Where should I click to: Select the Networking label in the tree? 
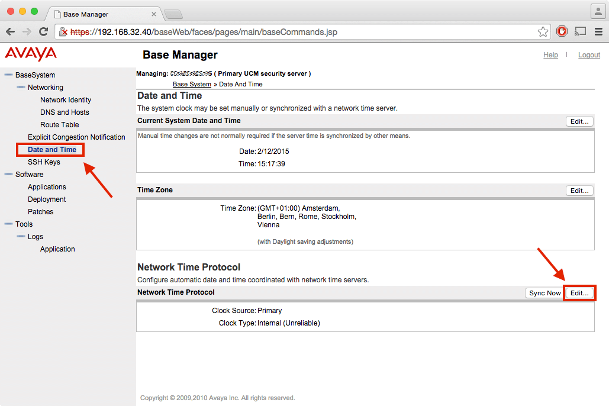(x=46, y=88)
